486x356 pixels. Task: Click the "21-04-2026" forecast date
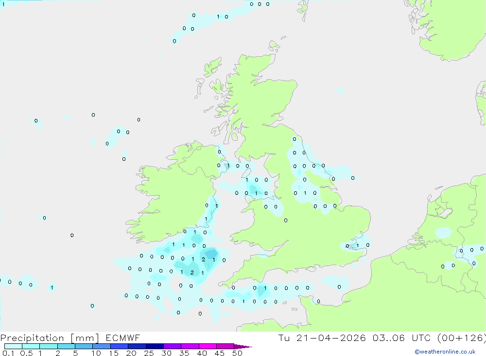[331, 338]
